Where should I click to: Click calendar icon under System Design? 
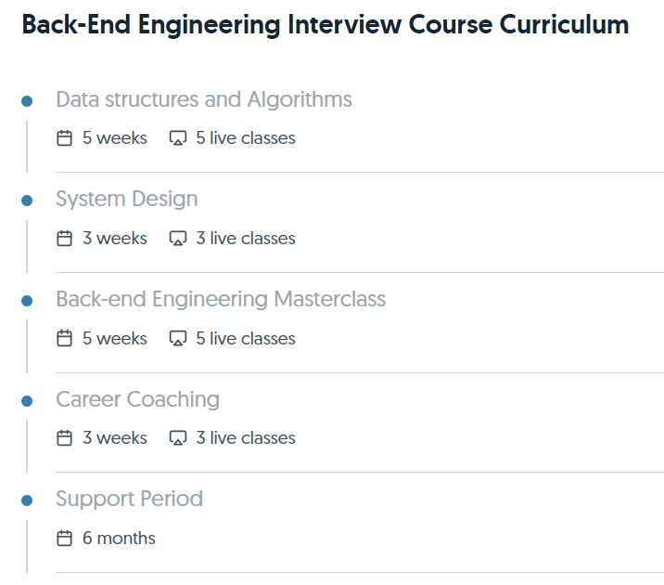(x=65, y=239)
